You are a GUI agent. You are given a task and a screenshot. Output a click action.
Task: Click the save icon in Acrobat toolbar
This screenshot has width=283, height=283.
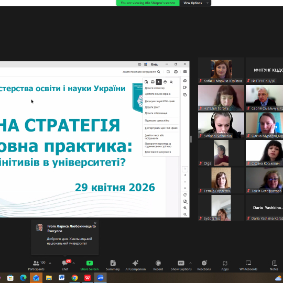168,72
